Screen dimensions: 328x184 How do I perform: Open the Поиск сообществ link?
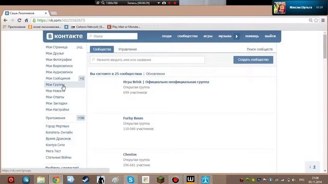260,49
